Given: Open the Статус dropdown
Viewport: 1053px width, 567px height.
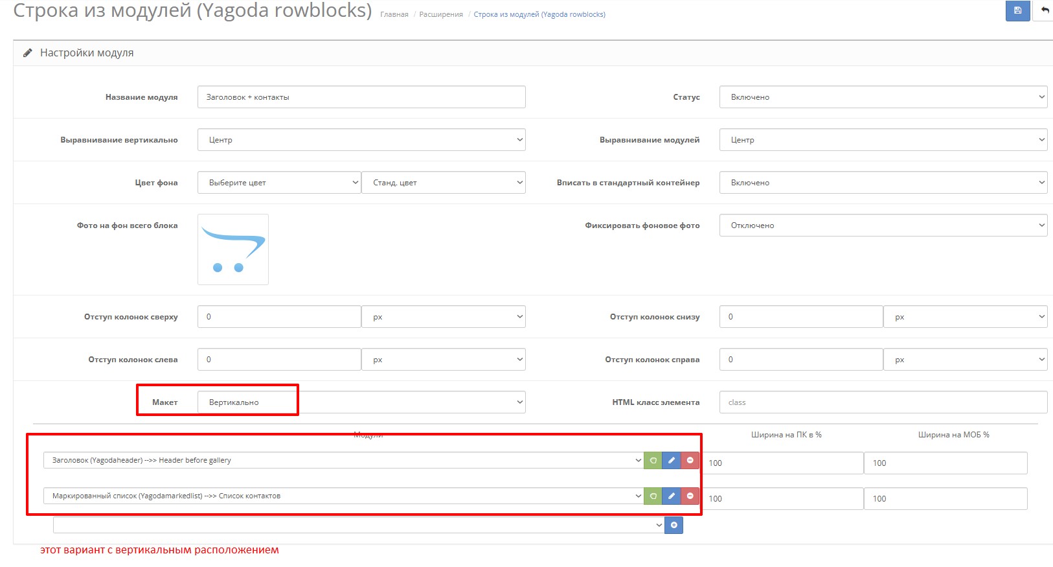Looking at the screenshot, I should [883, 97].
